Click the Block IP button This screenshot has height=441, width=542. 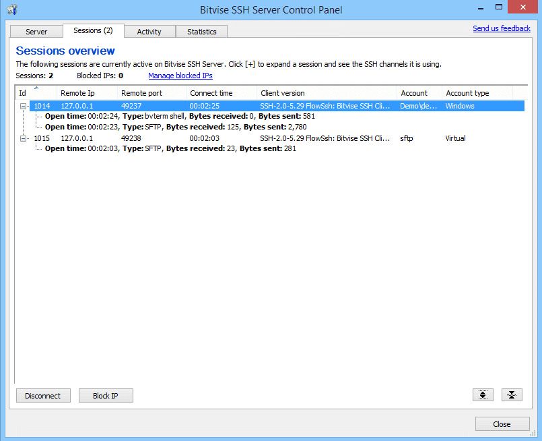pos(106,396)
